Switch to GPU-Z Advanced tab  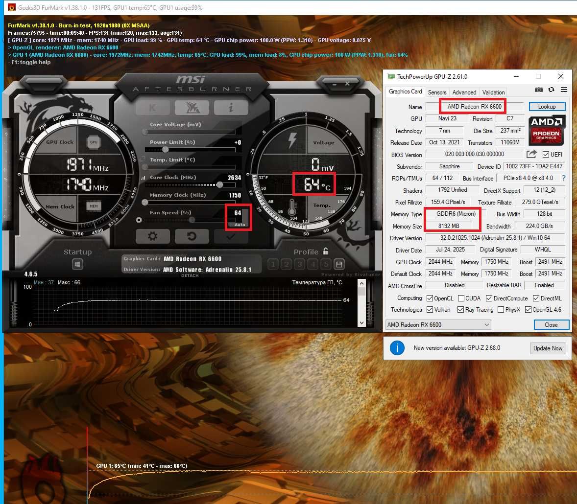point(464,92)
